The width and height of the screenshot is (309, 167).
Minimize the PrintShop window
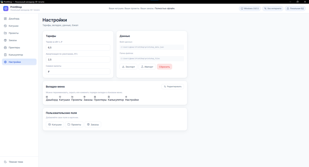290,2
